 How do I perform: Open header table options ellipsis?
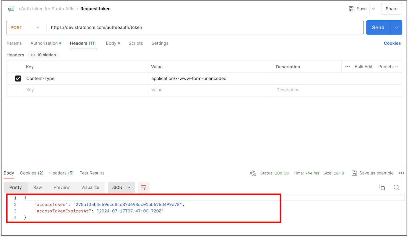click(347, 67)
